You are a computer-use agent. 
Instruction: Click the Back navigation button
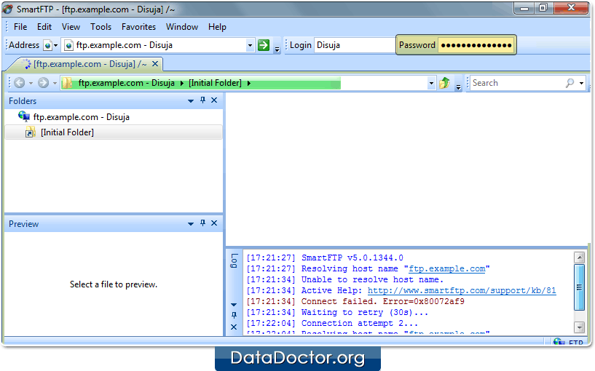[20, 83]
